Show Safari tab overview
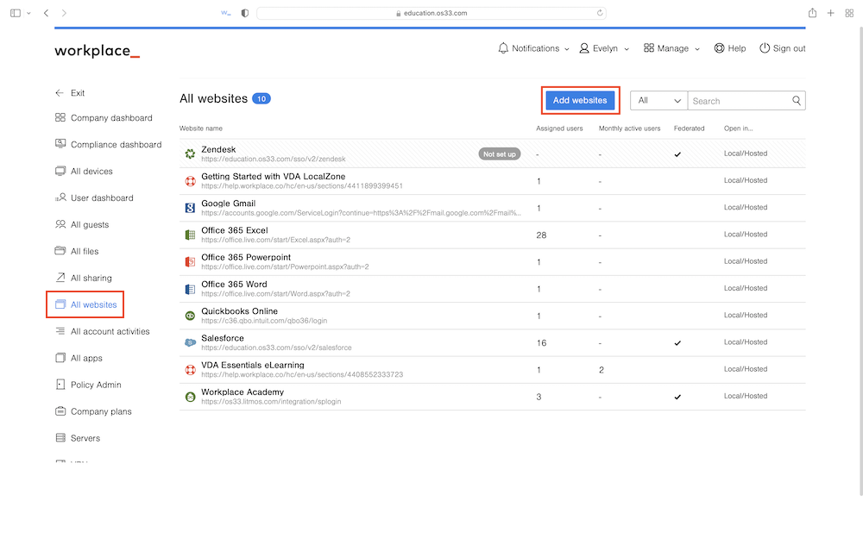The image size is (863, 539). point(849,13)
